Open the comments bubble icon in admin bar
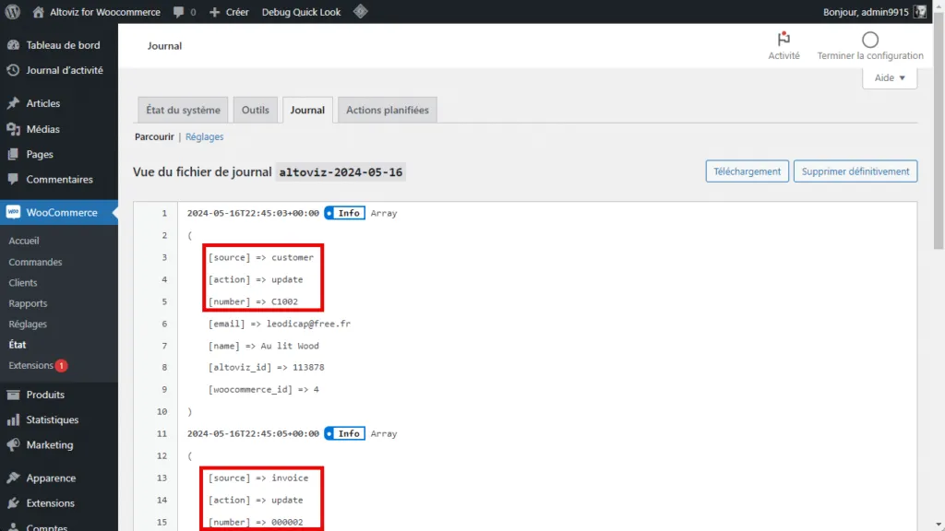 [x=178, y=11]
